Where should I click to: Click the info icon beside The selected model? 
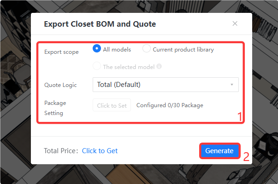pos(159,66)
